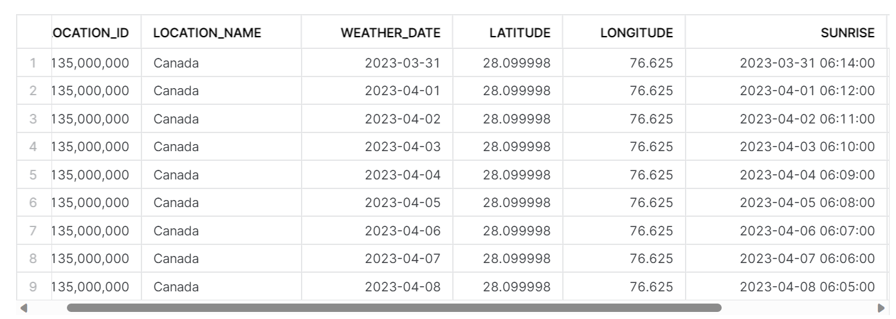Select the 2023-04-08 06:05:00 sunrise cell

[807, 287]
